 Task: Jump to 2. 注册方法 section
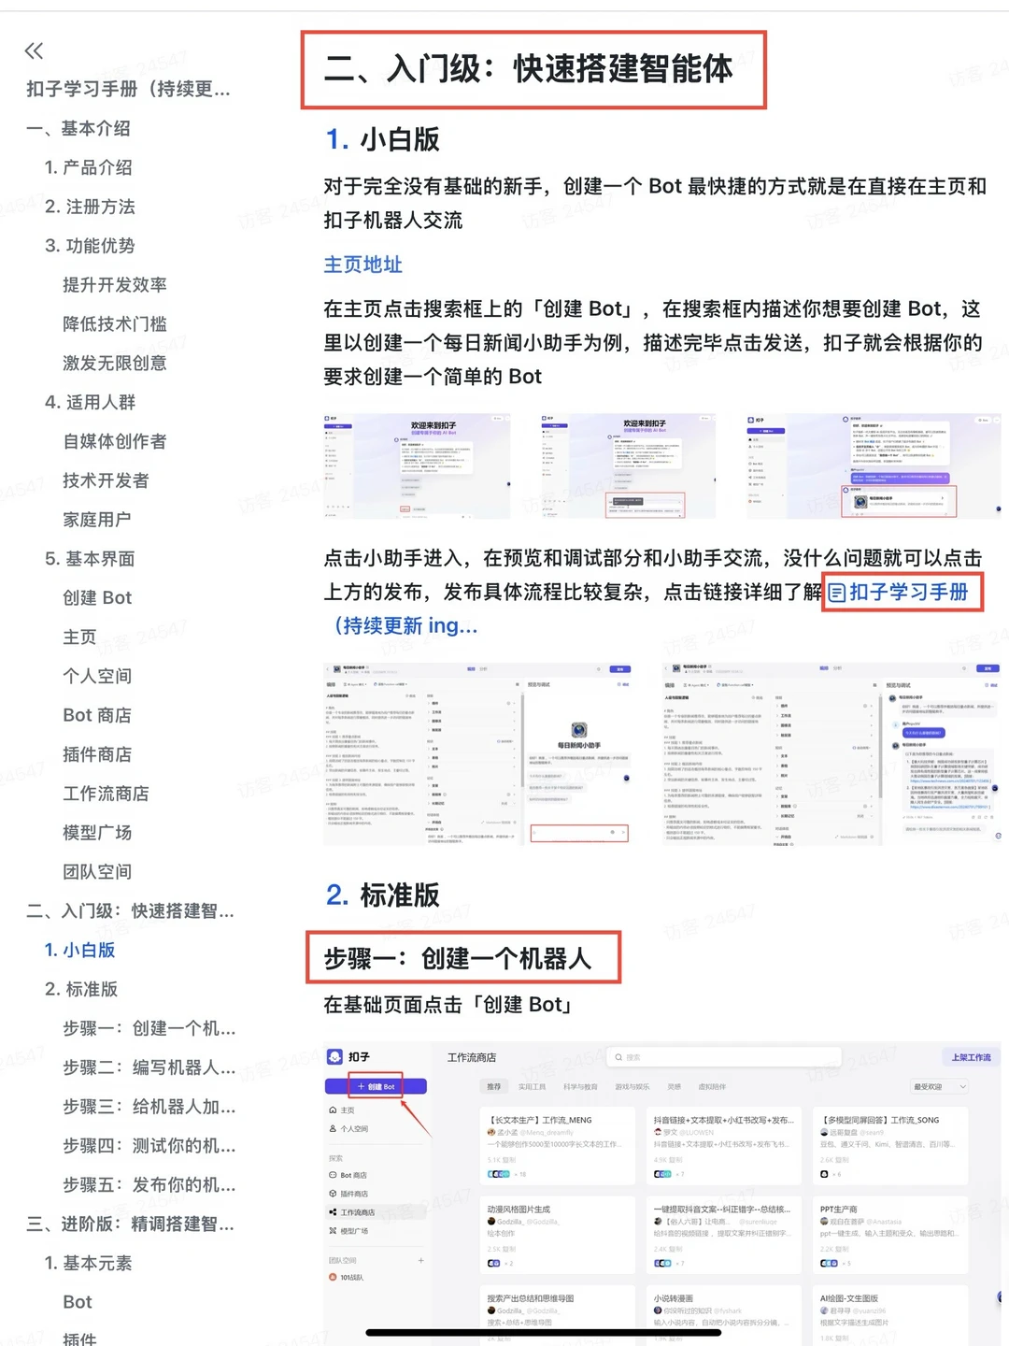tap(90, 207)
